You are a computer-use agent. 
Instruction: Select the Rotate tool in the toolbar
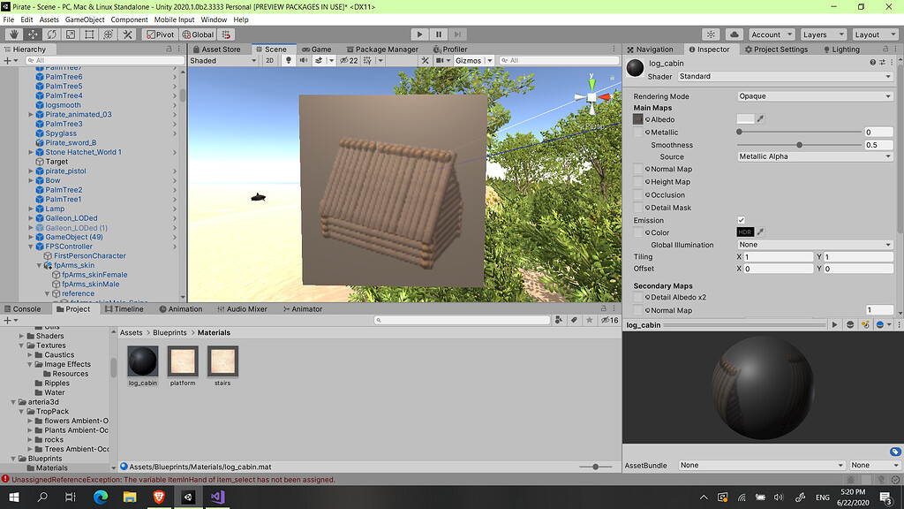[x=51, y=34]
